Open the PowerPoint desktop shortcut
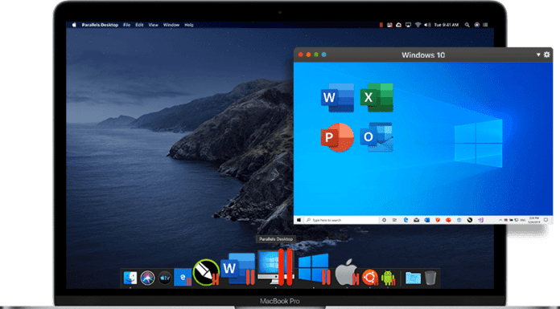560x309 pixels. click(x=337, y=137)
